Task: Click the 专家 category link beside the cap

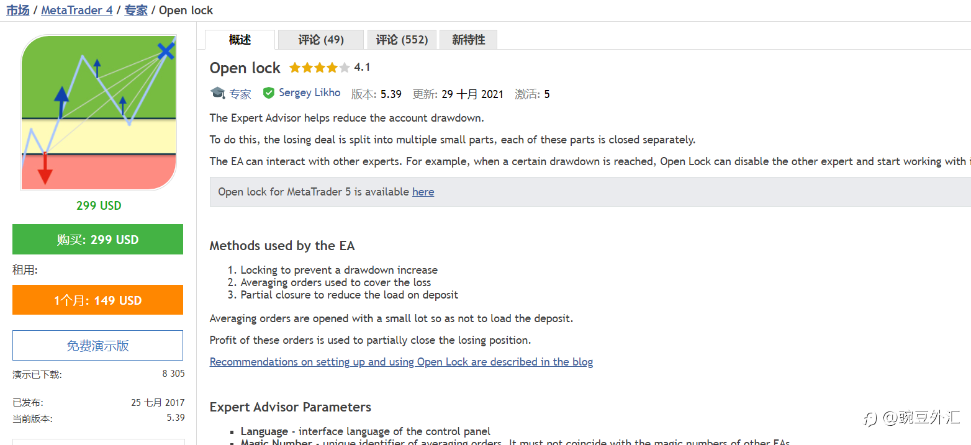Action: click(x=240, y=94)
